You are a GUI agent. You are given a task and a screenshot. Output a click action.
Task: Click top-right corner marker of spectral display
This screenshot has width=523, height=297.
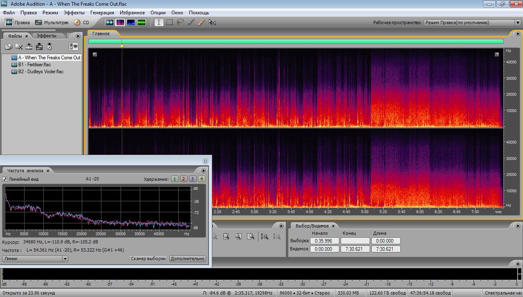click(497, 54)
